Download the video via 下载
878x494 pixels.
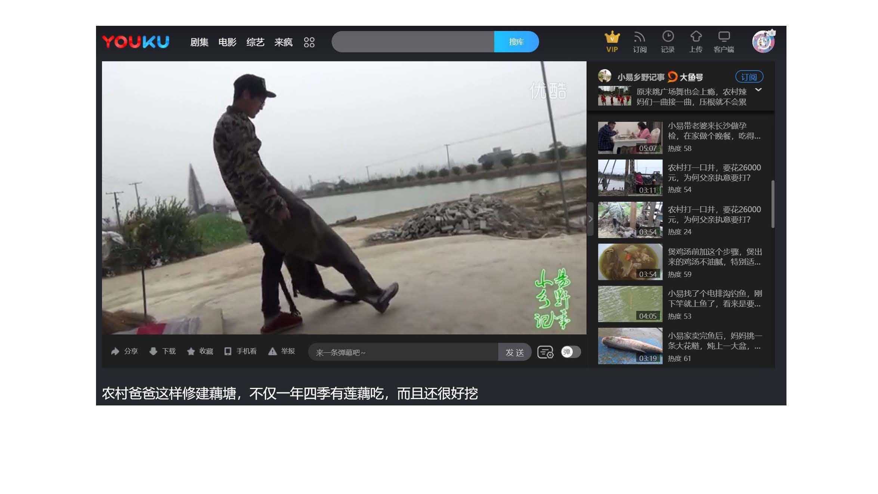162,351
